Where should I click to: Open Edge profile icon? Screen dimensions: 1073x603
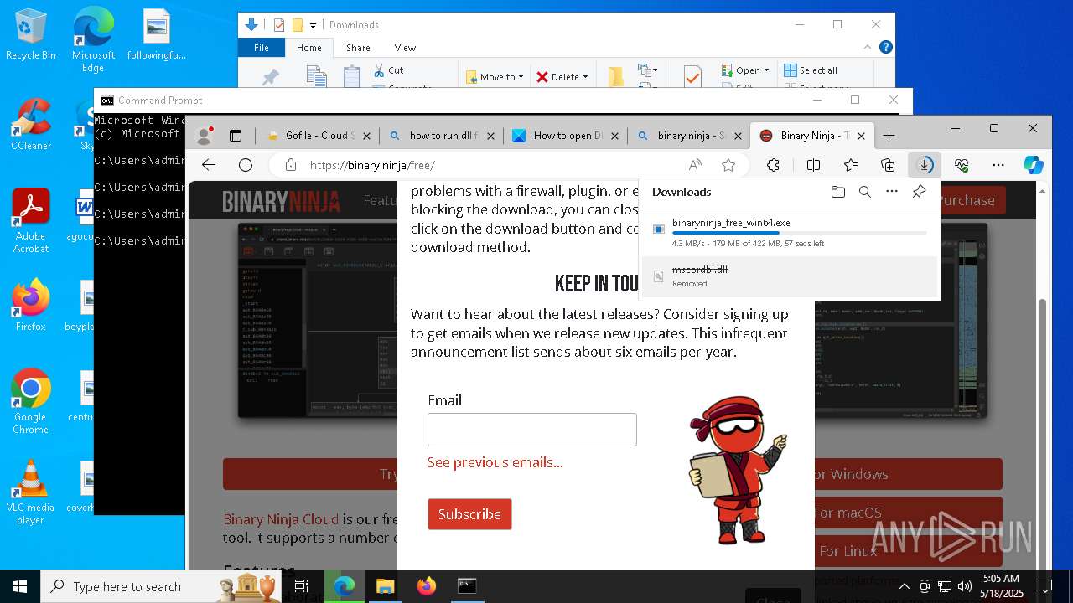(x=204, y=136)
